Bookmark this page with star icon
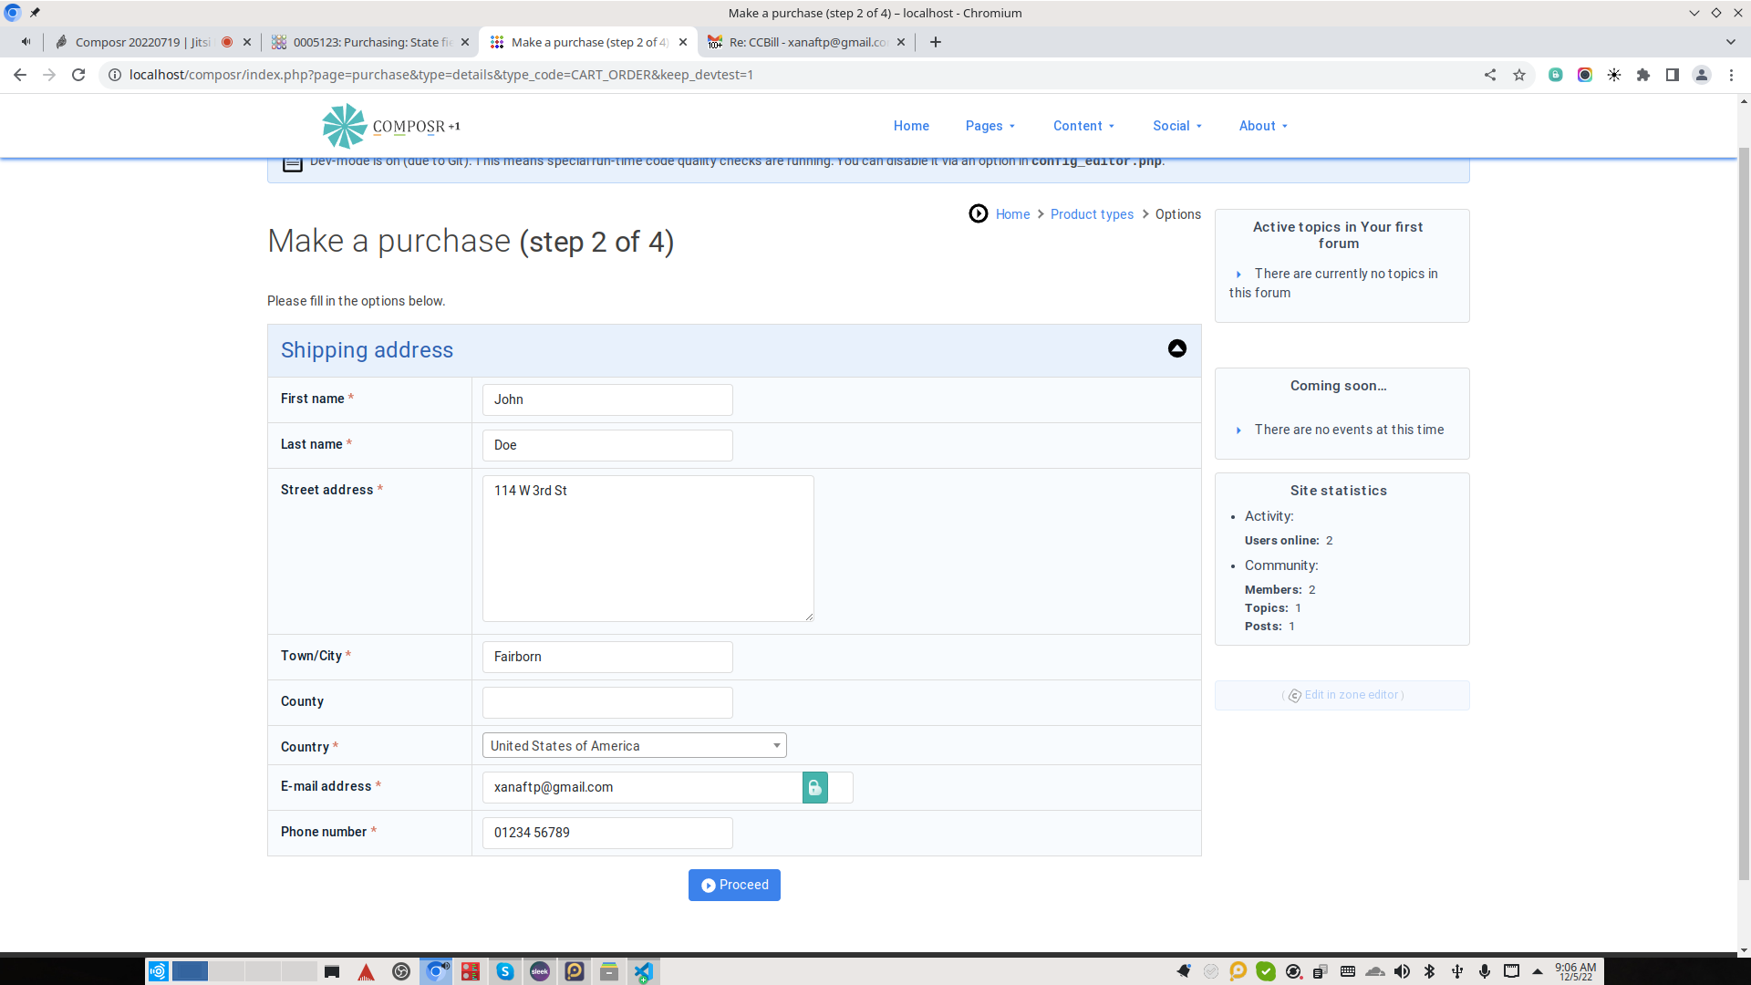Viewport: 1751px width, 985px height. [x=1518, y=75]
